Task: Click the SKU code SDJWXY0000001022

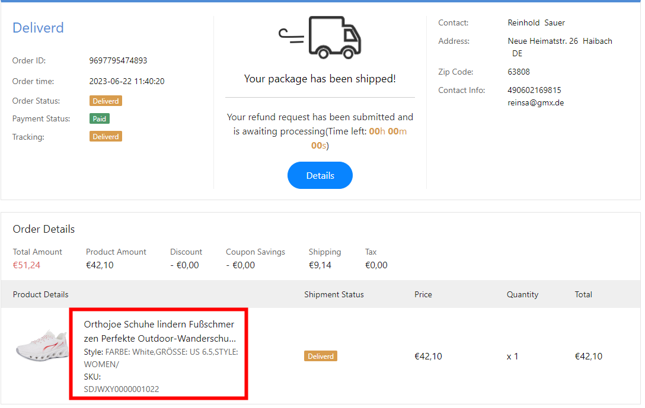Action: click(x=122, y=389)
